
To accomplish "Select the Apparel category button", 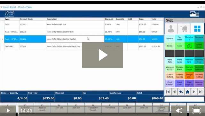I will click(170, 38).
